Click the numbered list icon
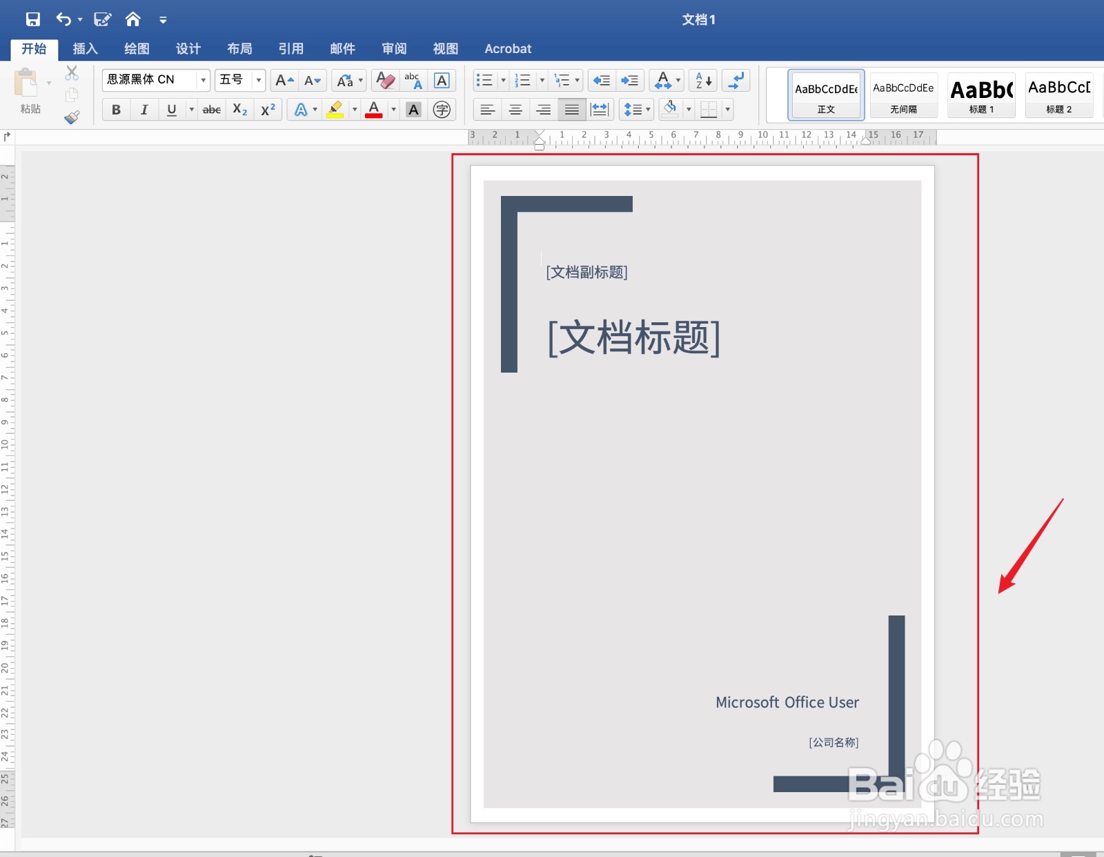The width and height of the screenshot is (1104, 857). pyautogui.click(x=523, y=80)
